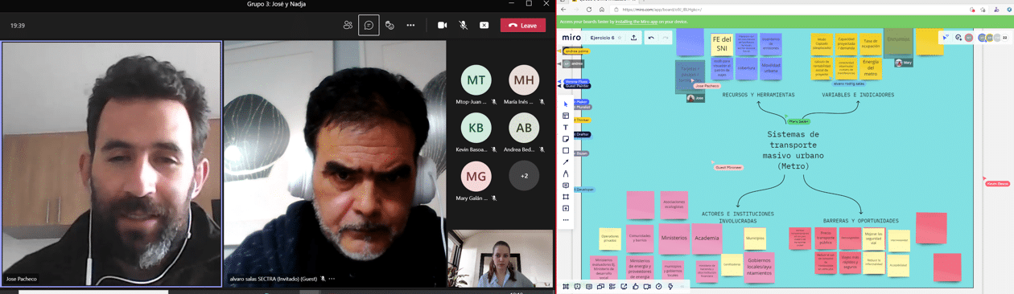Export the Miro board with upload icon
Viewport: 1014px width, 294px height.
tap(633, 38)
